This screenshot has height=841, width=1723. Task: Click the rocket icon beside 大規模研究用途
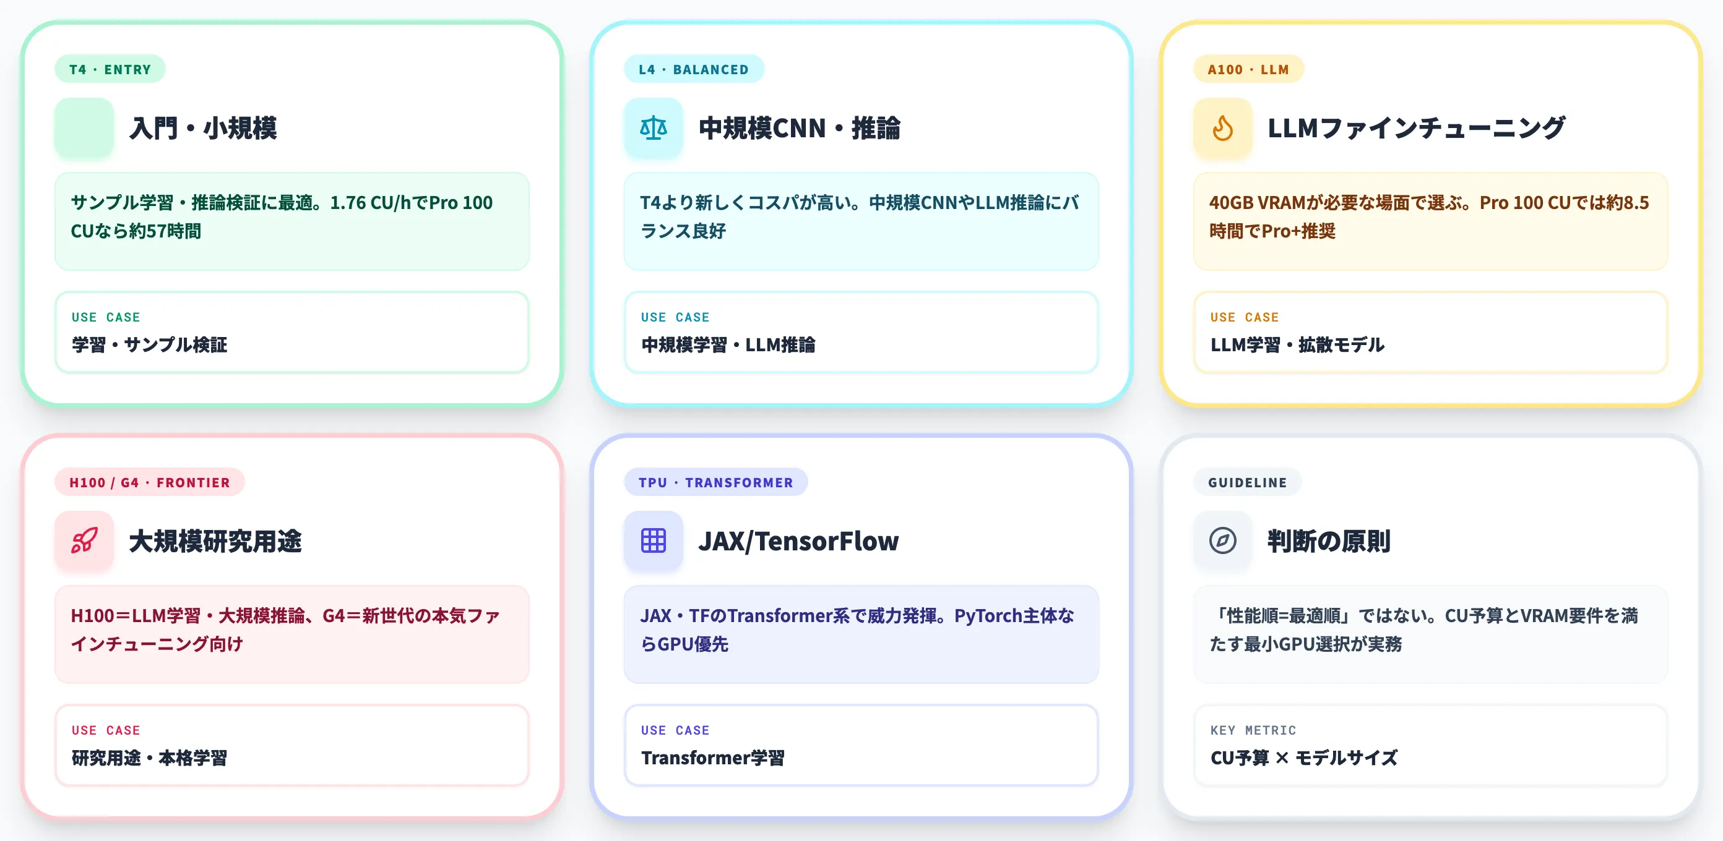(x=84, y=541)
